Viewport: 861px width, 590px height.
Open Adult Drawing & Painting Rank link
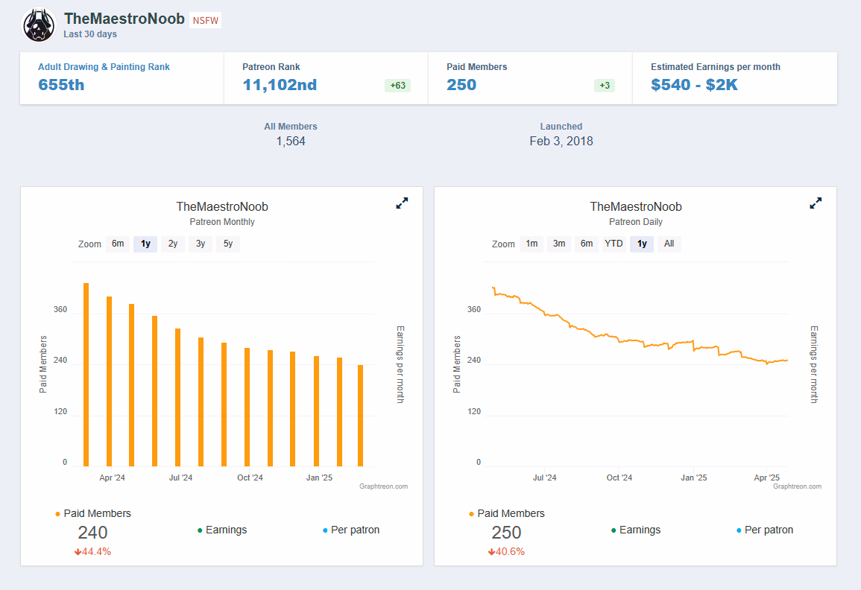click(104, 67)
